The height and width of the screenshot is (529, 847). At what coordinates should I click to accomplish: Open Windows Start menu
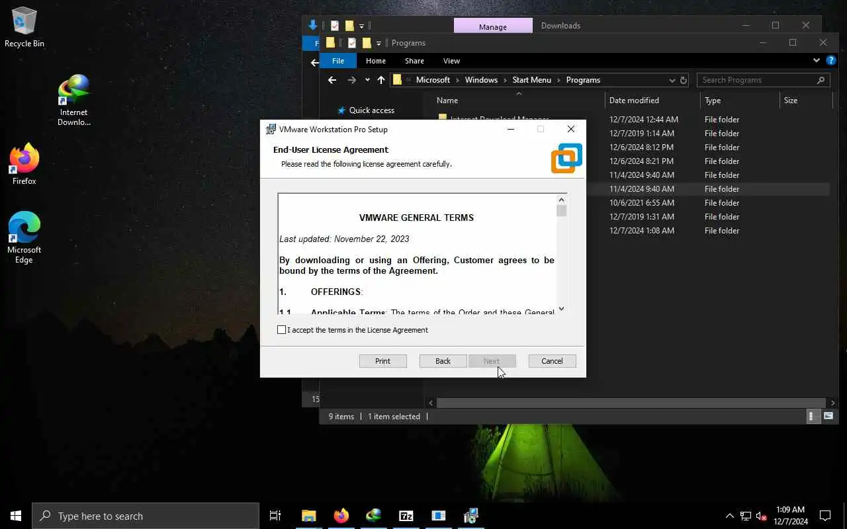pyautogui.click(x=16, y=516)
